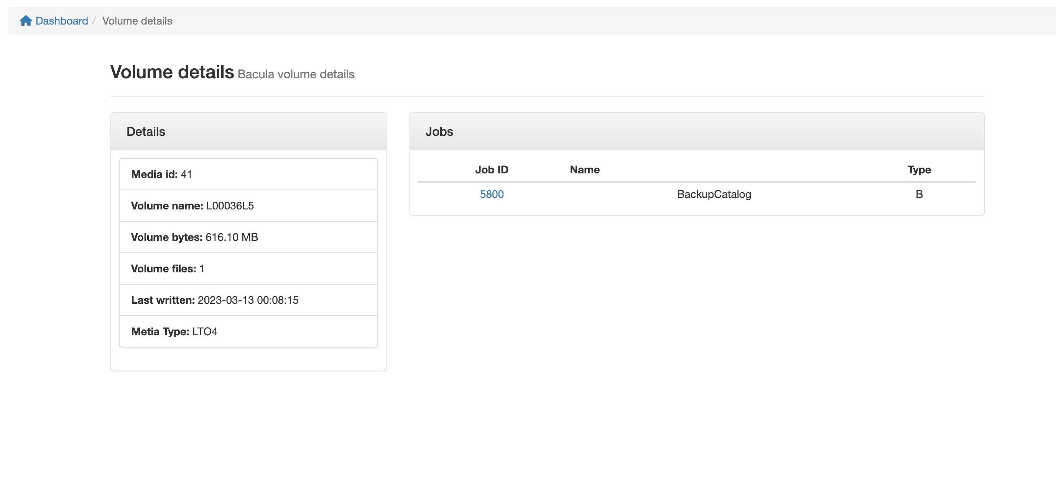The width and height of the screenshot is (1056, 491).
Task: Click the Type column header
Action: [919, 170]
